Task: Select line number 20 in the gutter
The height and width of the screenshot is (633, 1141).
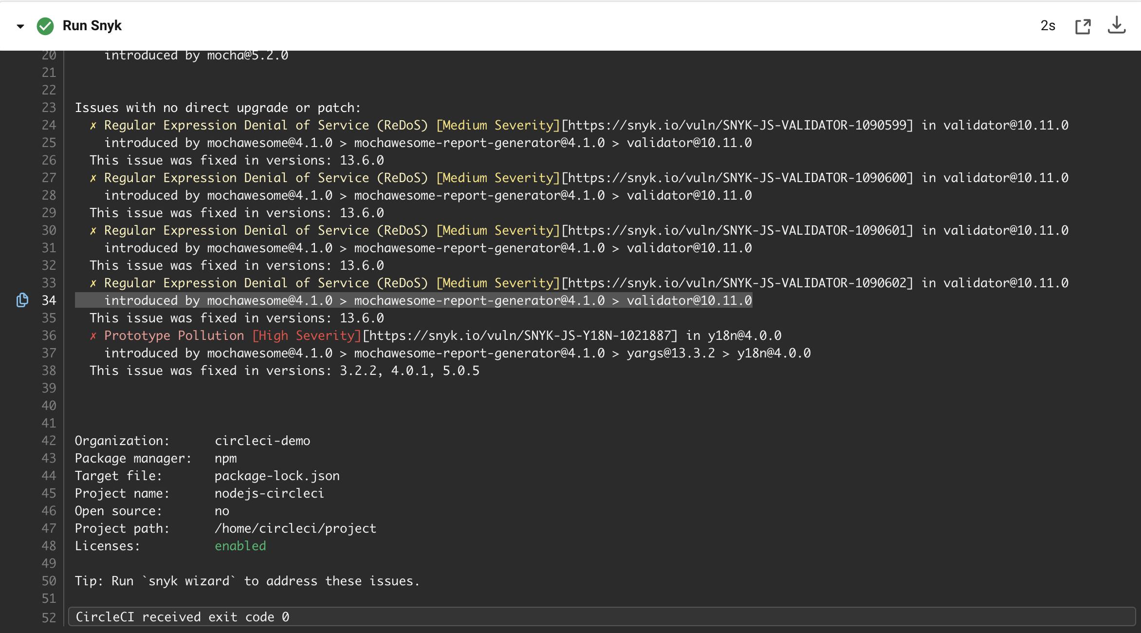Action: 48,55
